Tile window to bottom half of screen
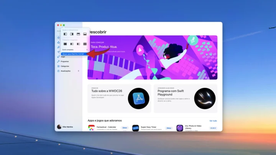This screenshot has width=276, height=155. click(85, 34)
